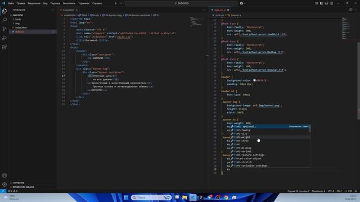
Task: Follow the img/banner.png url link
Action: [x=269, y=105]
